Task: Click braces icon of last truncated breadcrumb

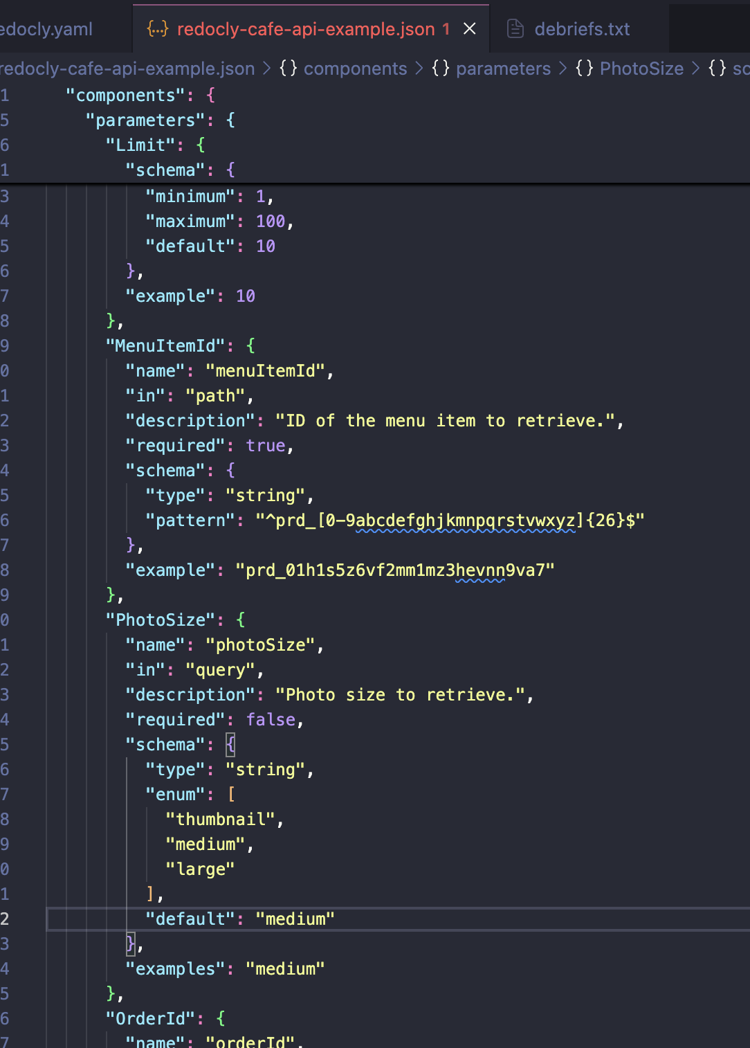Action: coord(717,69)
